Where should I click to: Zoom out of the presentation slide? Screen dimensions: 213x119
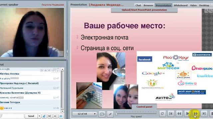211,11
